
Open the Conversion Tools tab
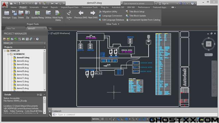click(x=90, y=7)
